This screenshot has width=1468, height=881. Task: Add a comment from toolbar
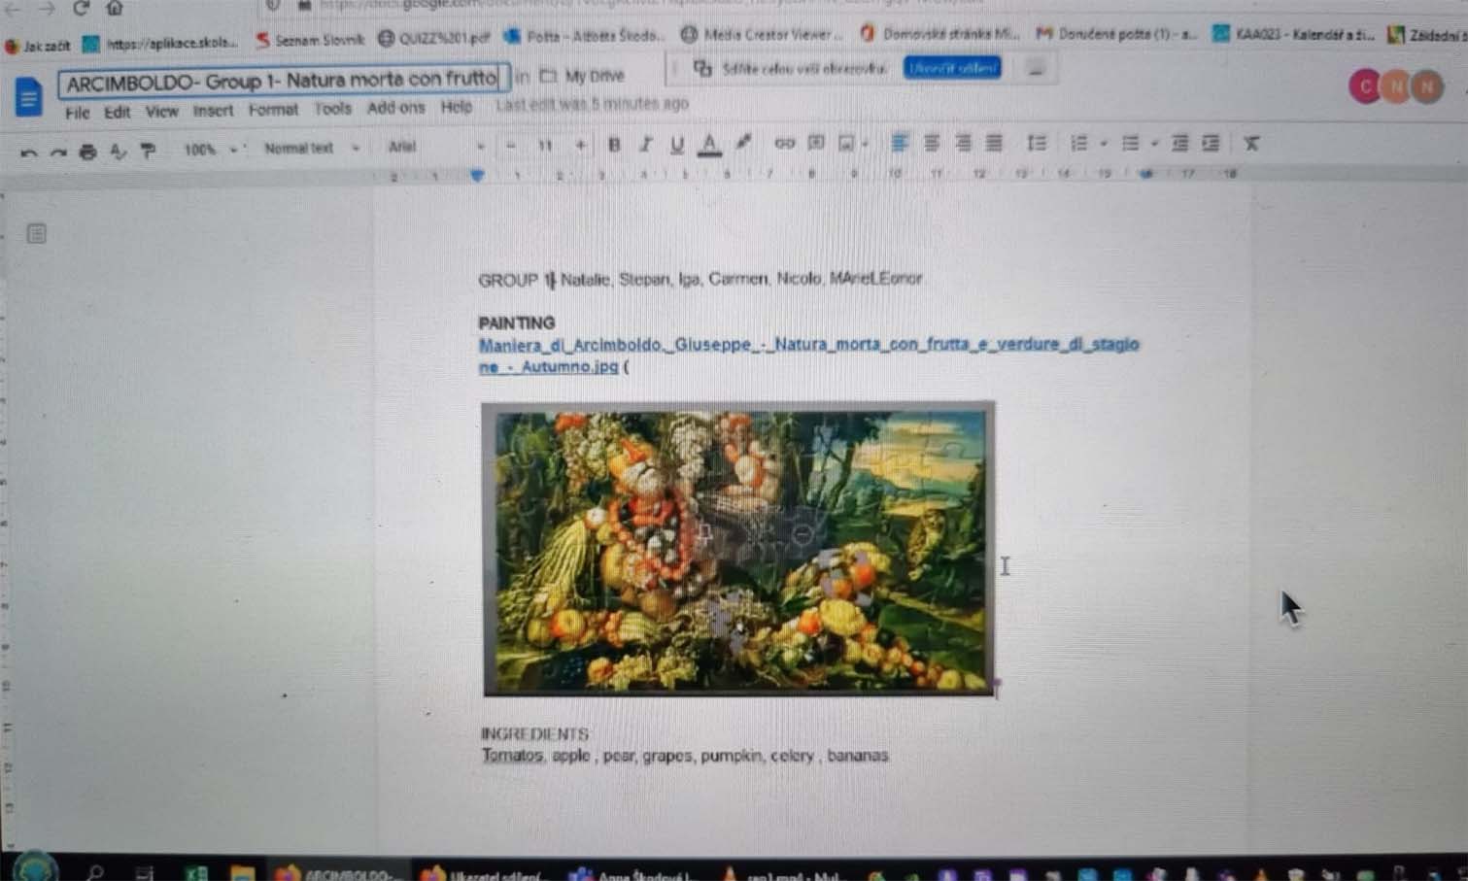coord(816,144)
